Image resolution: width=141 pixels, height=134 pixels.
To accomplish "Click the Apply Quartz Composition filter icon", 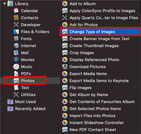I will [x=65, y=18].
